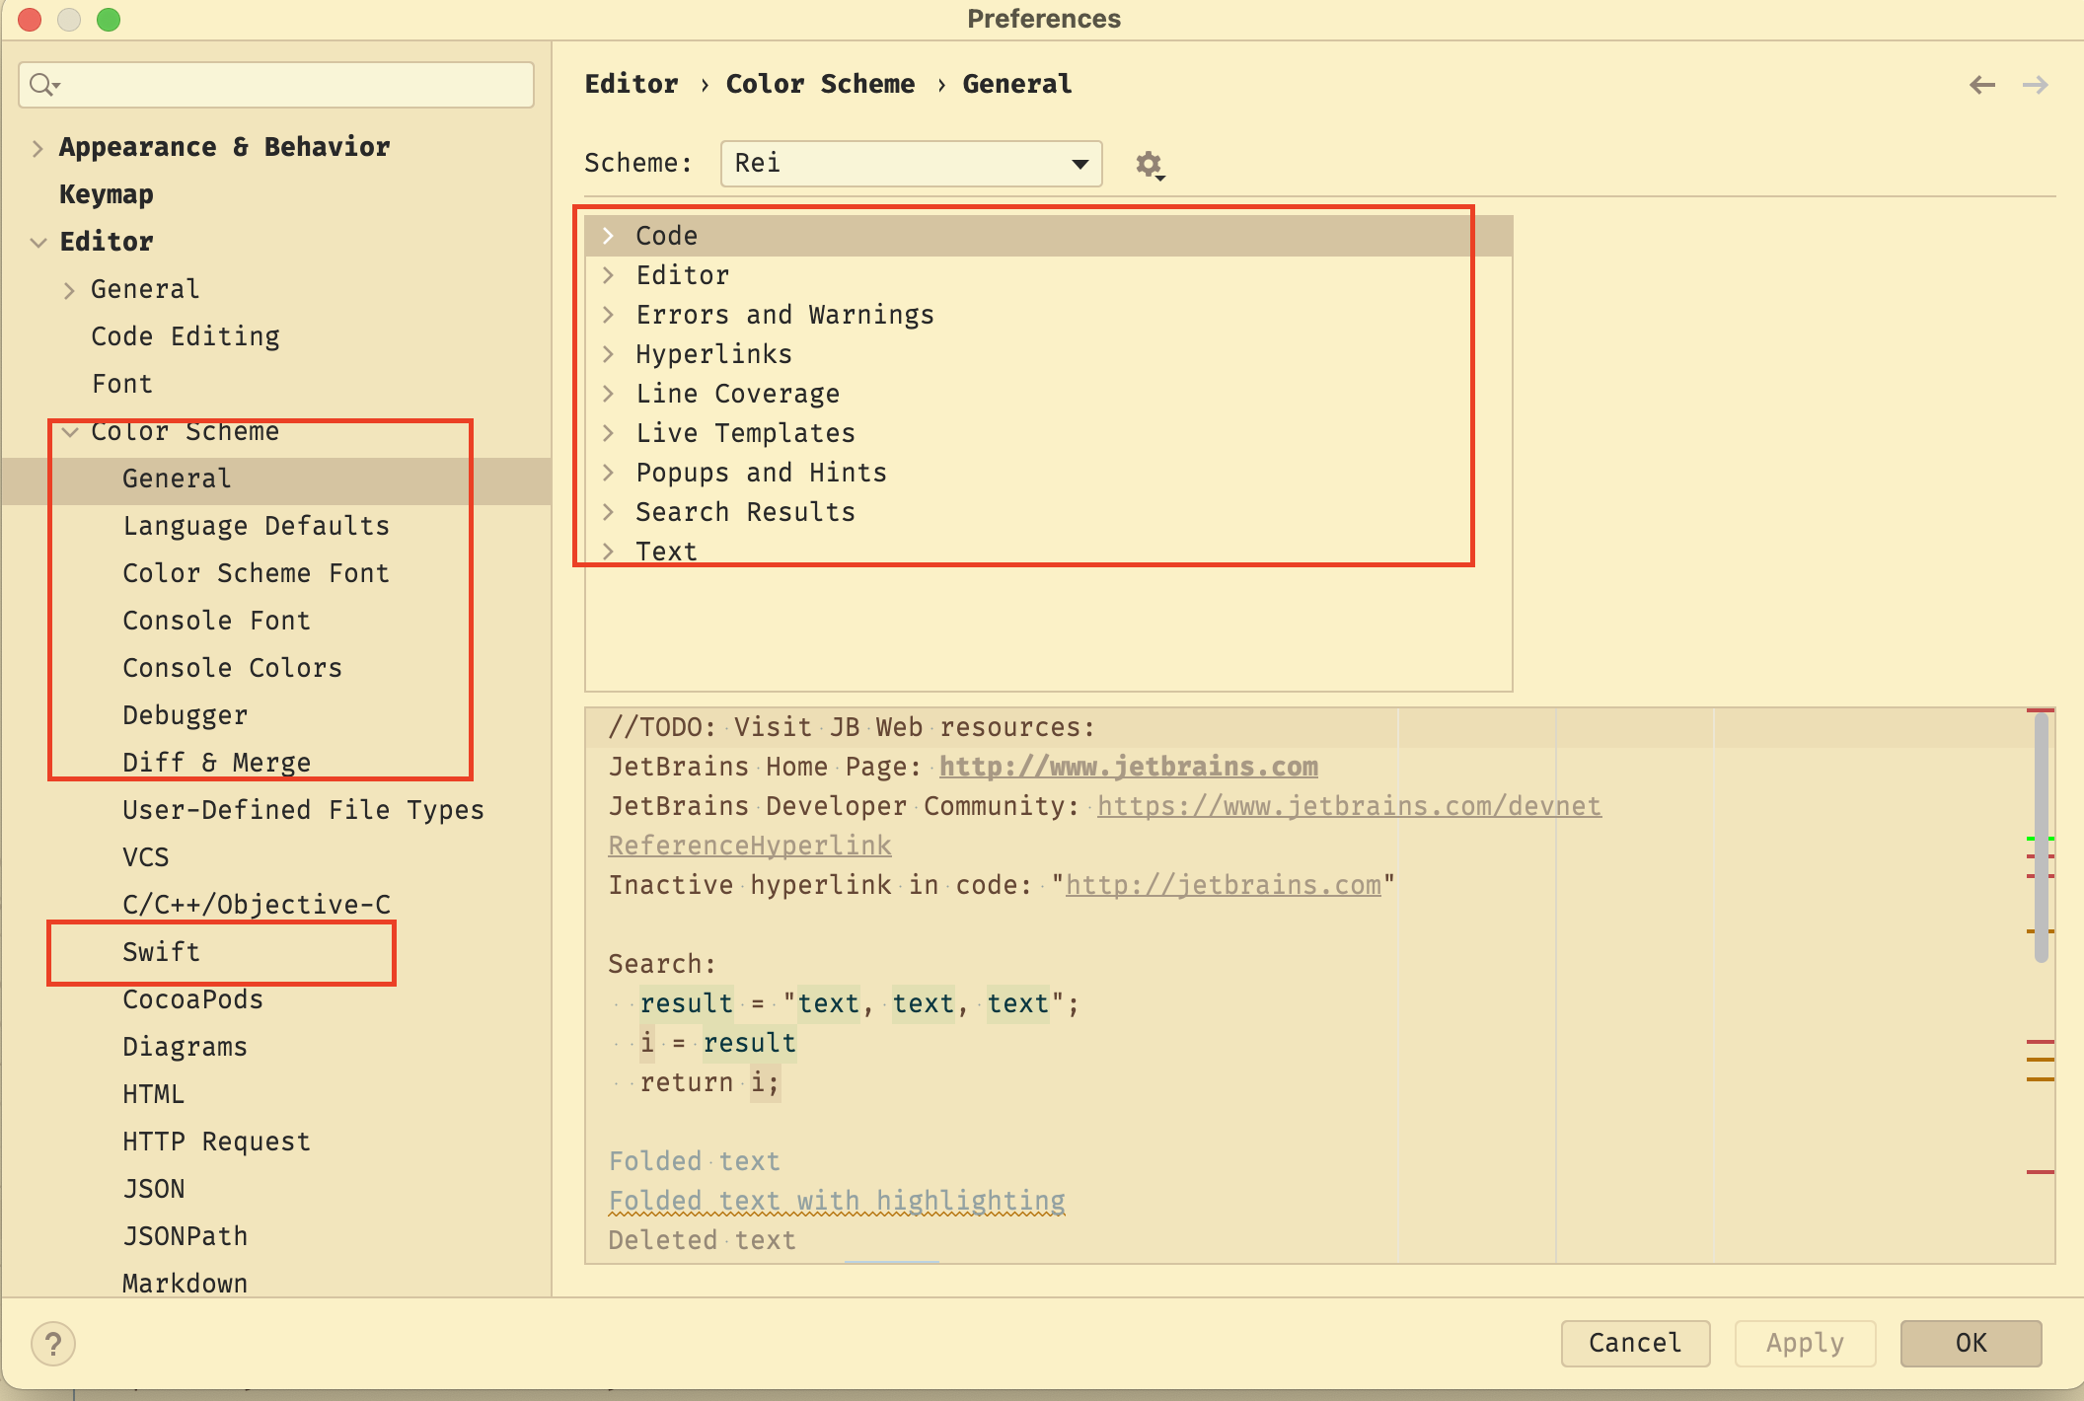This screenshot has width=2084, height=1401.
Task: Go forward with the right arrow
Action: pos(2035,86)
